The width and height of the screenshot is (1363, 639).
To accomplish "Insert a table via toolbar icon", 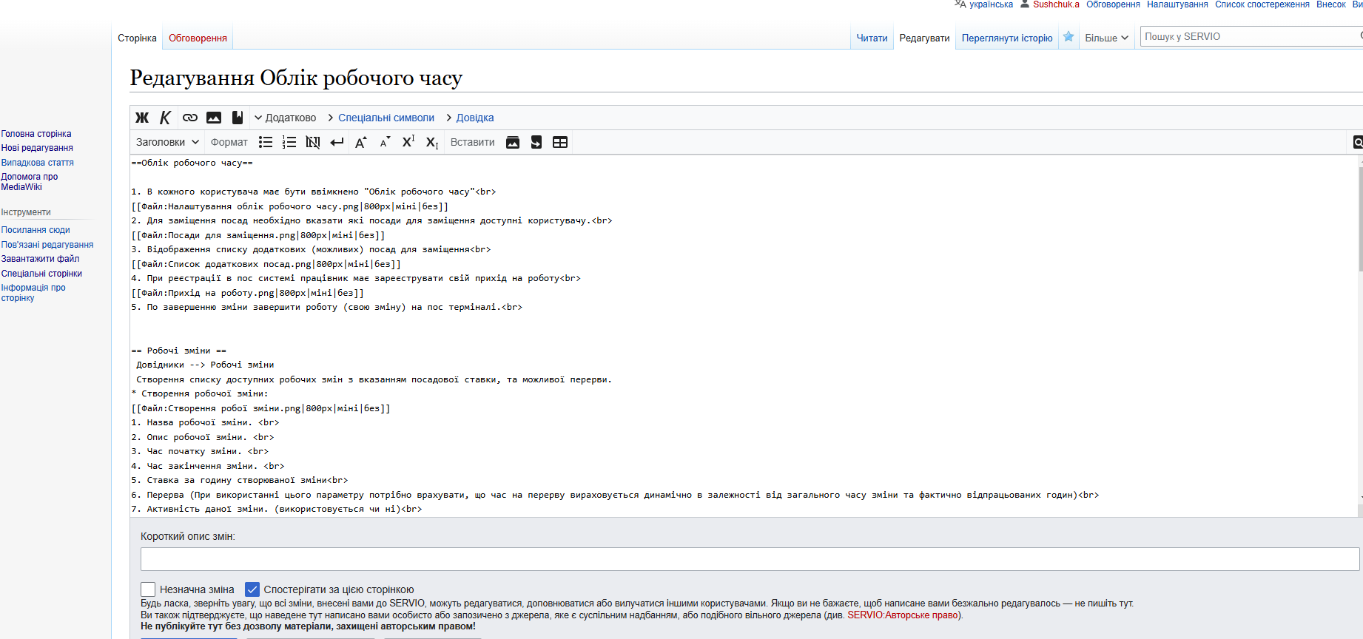I will (x=560, y=142).
